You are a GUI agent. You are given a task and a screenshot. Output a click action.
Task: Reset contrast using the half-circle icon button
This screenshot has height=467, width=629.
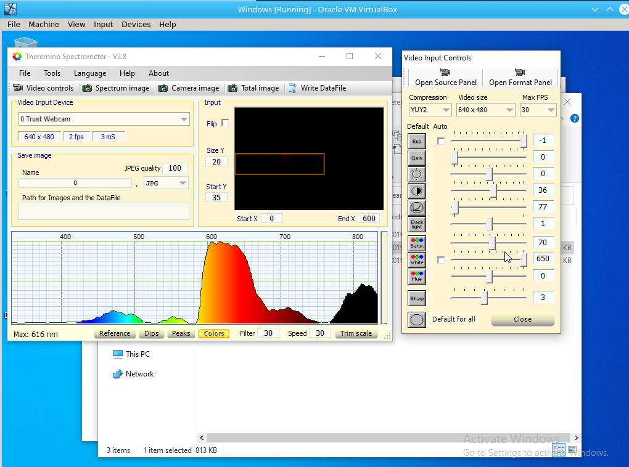tap(417, 191)
